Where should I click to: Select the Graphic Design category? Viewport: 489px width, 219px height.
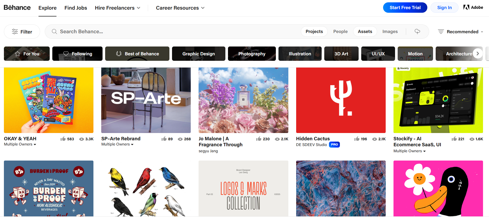pos(199,54)
